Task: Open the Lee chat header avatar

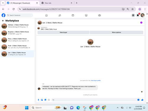Action: [40, 23]
